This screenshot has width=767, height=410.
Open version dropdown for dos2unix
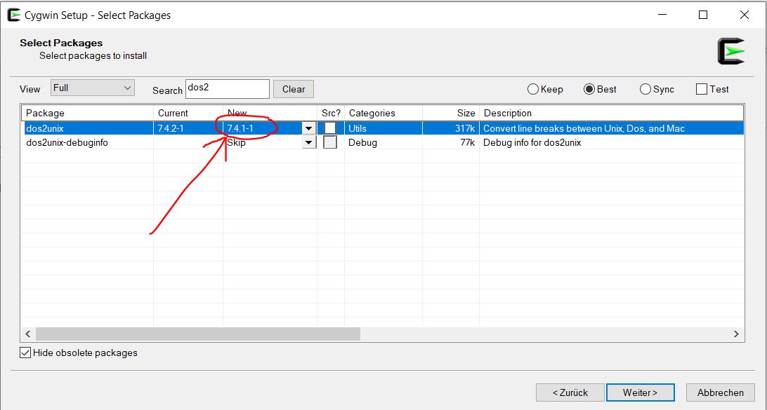(308, 129)
